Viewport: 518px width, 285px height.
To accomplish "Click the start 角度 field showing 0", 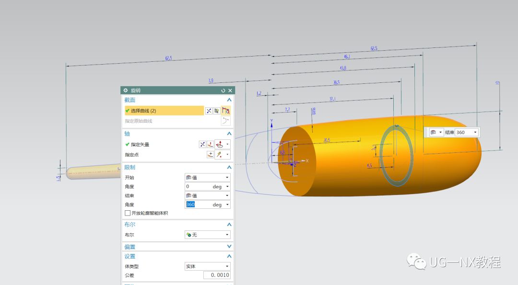I will pyautogui.click(x=198, y=186).
